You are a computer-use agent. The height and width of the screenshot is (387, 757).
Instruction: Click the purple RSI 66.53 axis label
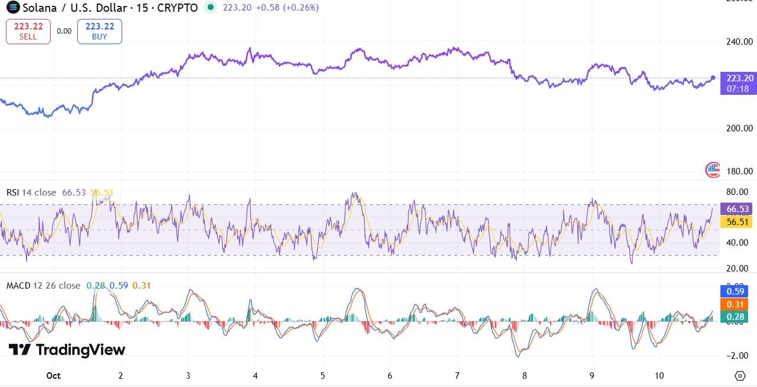[738, 209]
